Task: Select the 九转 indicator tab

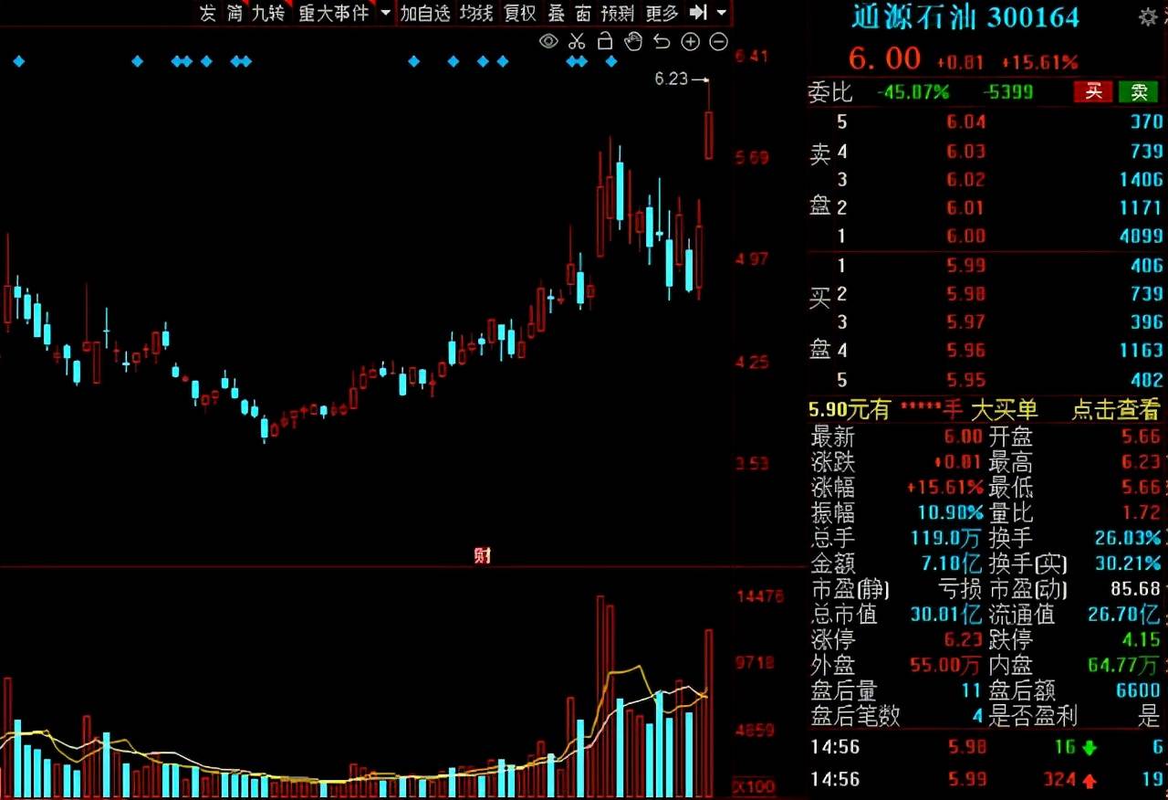Action: point(268,13)
